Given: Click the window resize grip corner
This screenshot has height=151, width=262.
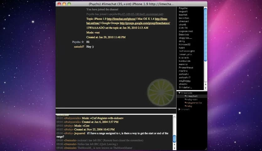Looking at the screenshot, I should tap(206, 149).
